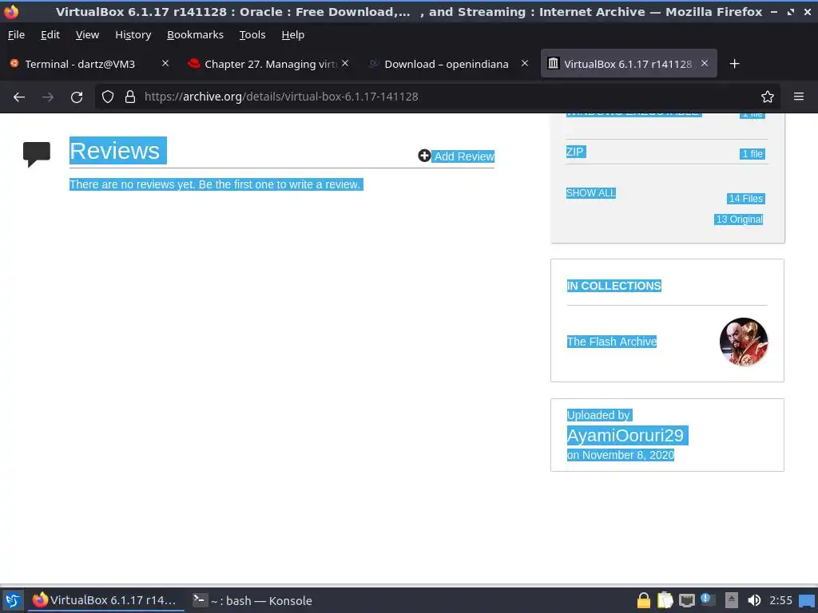Image resolution: width=818 pixels, height=613 pixels.
Task: Click the 14 Files link
Action: pyautogui.click(x=745, y=199)
